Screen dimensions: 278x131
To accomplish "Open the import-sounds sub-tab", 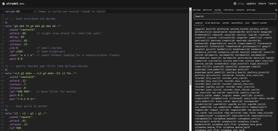I will pos(259,23).
